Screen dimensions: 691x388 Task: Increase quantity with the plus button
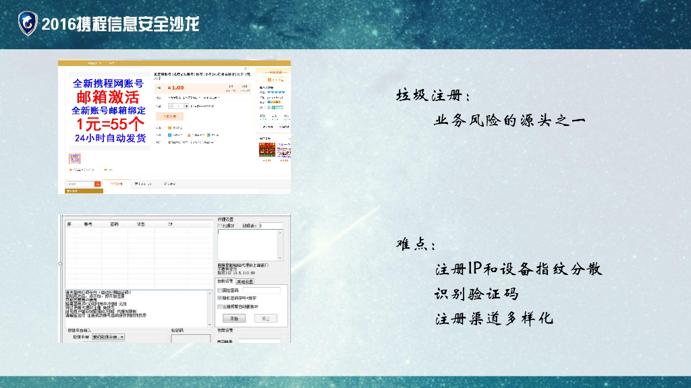click(186, 106)
